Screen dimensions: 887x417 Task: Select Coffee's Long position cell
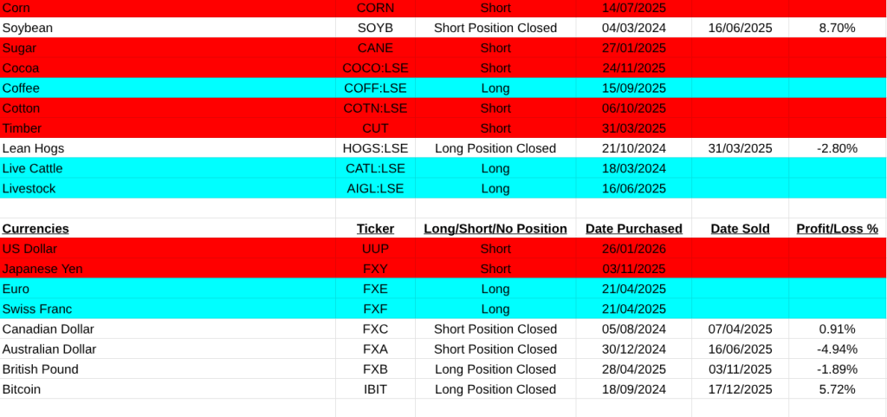tap(495, 88)
